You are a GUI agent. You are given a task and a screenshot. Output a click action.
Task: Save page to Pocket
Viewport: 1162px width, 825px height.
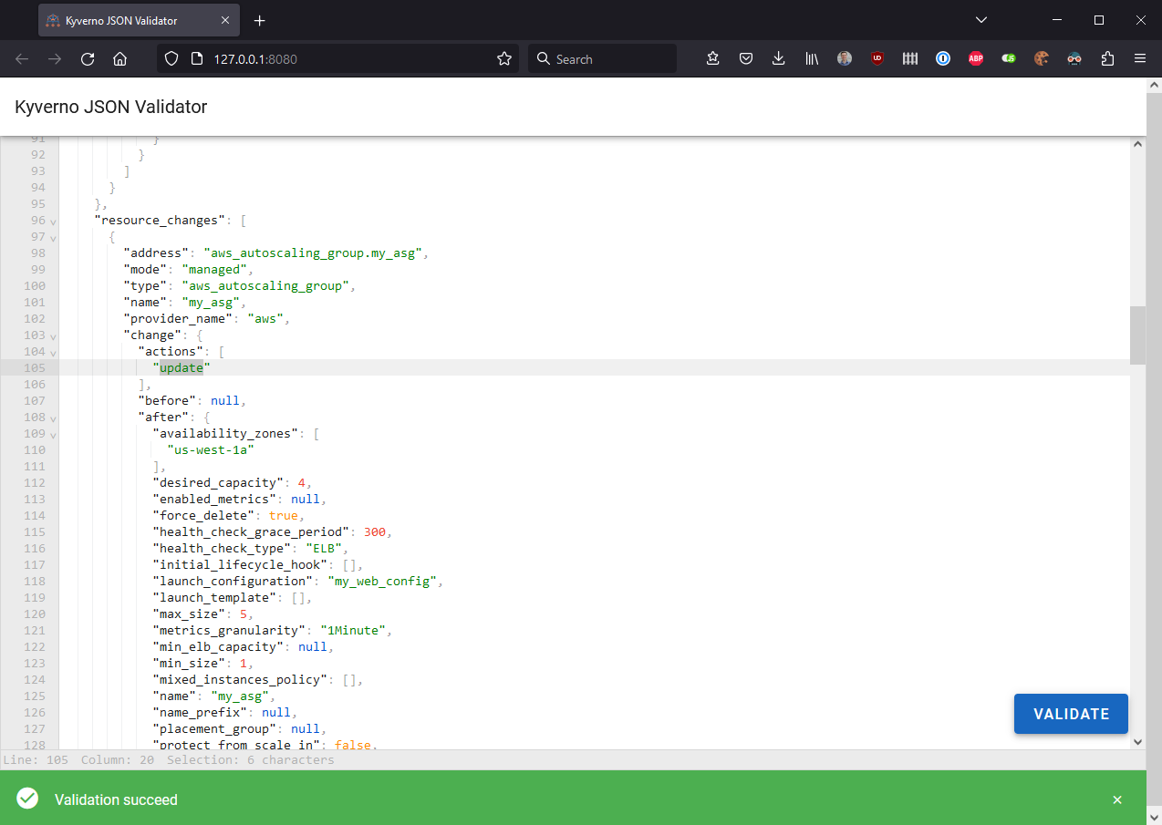tap(746, 58)
